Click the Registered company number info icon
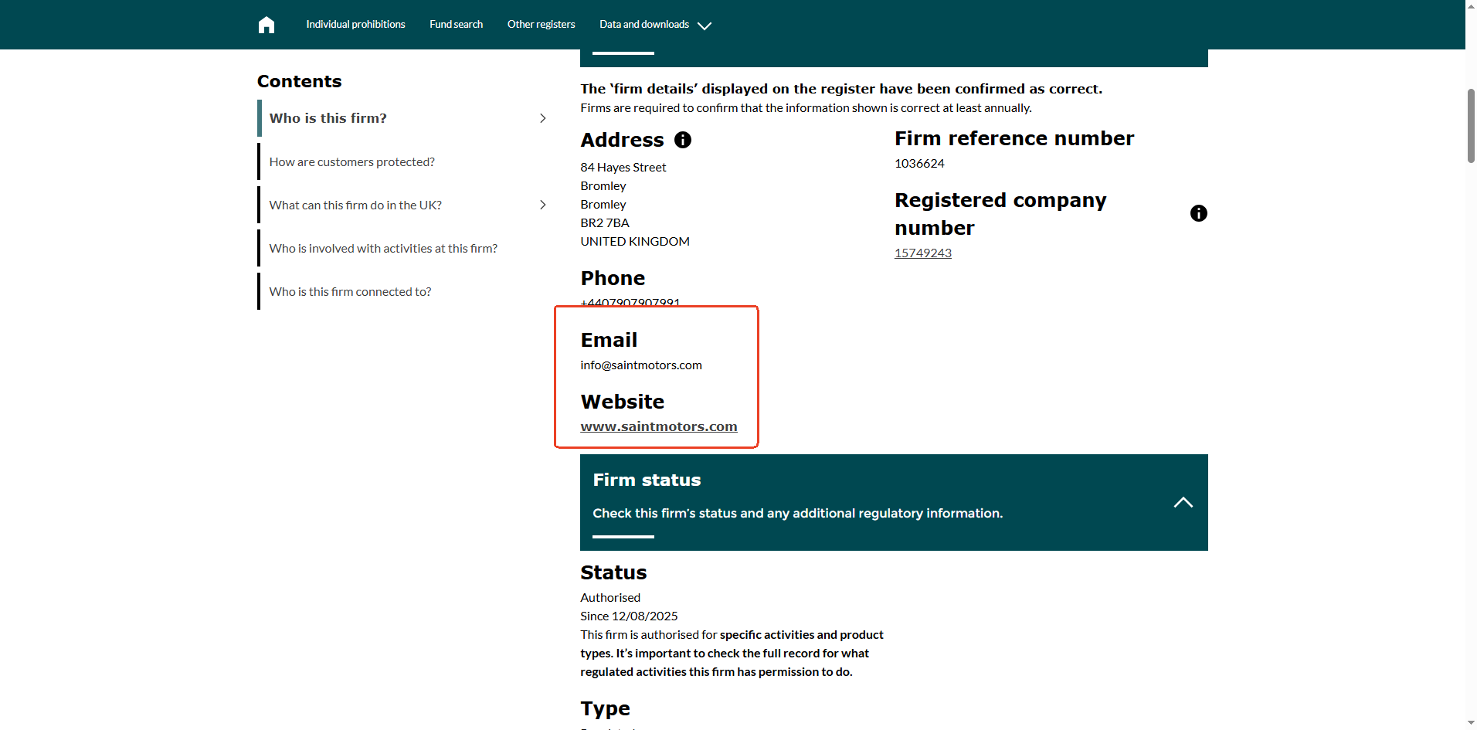 (x=1198, y=213)
